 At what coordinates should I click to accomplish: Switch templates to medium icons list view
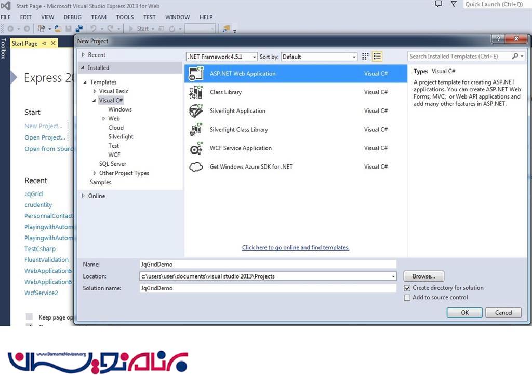click(x=378, y=57)
